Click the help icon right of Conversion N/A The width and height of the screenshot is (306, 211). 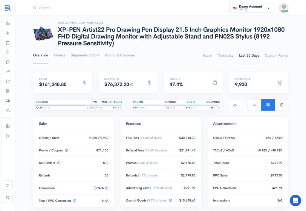pos(107,188)
